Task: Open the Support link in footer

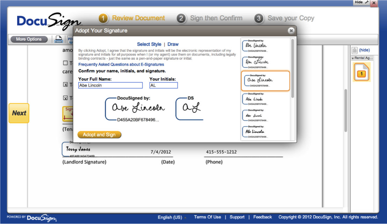Action: 237,217
